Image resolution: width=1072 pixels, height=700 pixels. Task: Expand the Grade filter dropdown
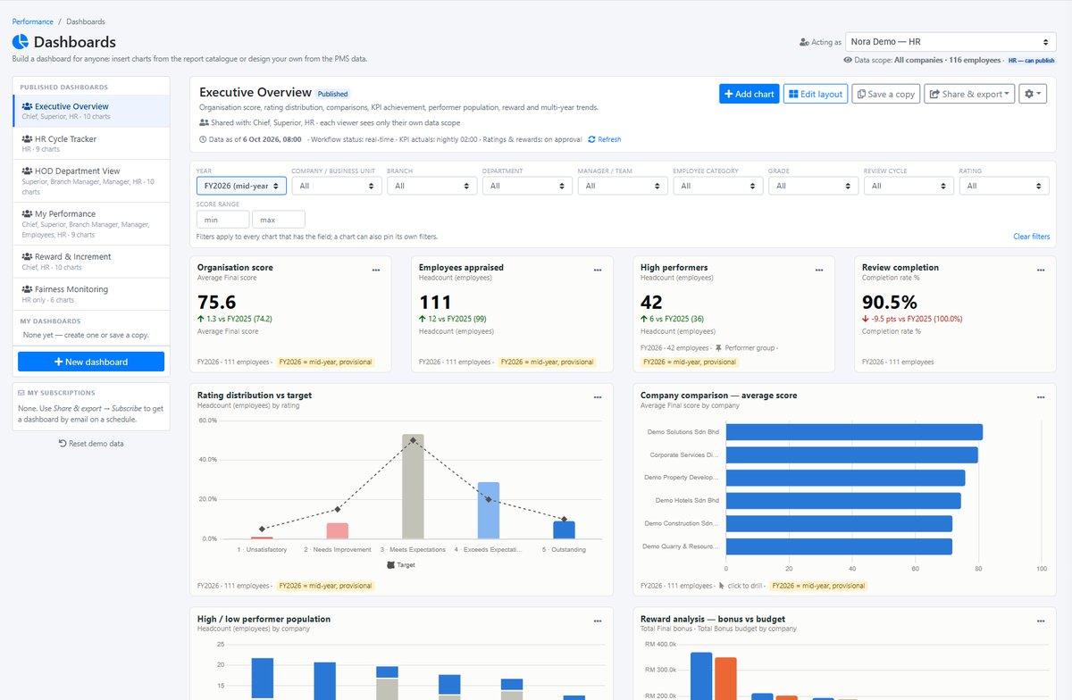[813, 186]
